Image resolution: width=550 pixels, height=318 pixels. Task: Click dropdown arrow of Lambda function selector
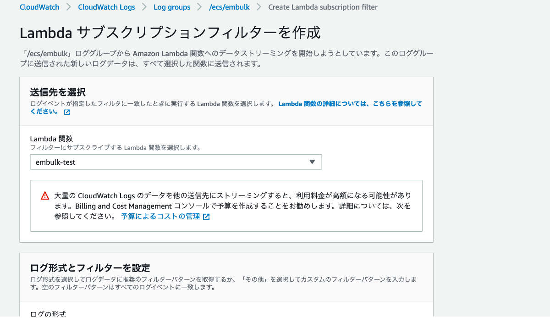point(312,162)
